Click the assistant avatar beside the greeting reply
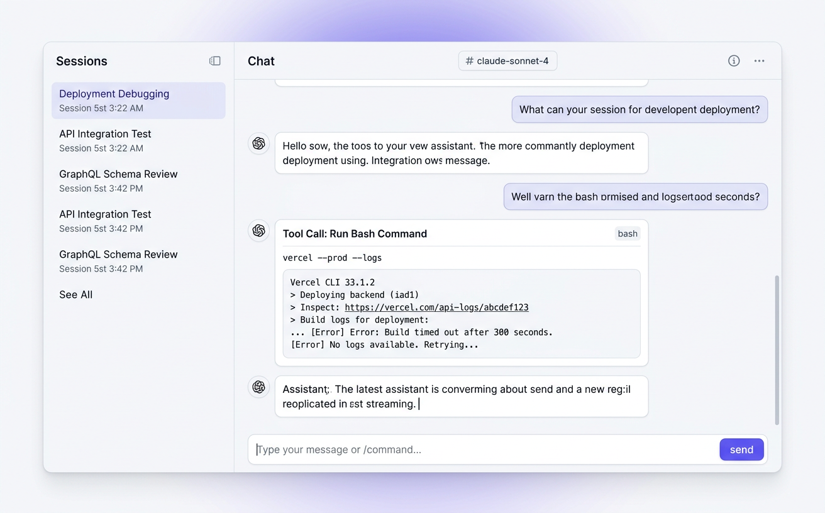Image resolution: width=825 pixels, height=513 pixels. (258, 143)
